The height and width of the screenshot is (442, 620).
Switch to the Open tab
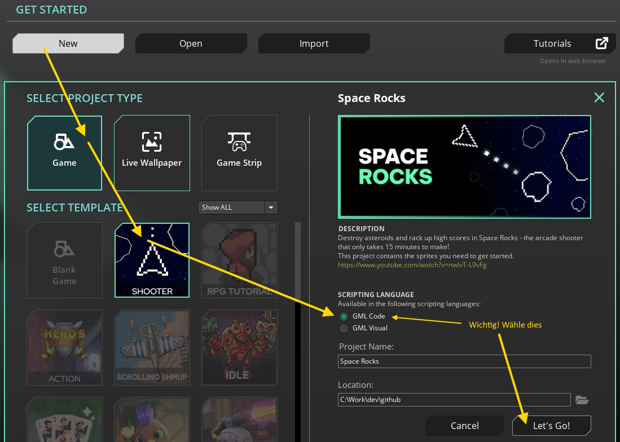[x=191, y=43]
